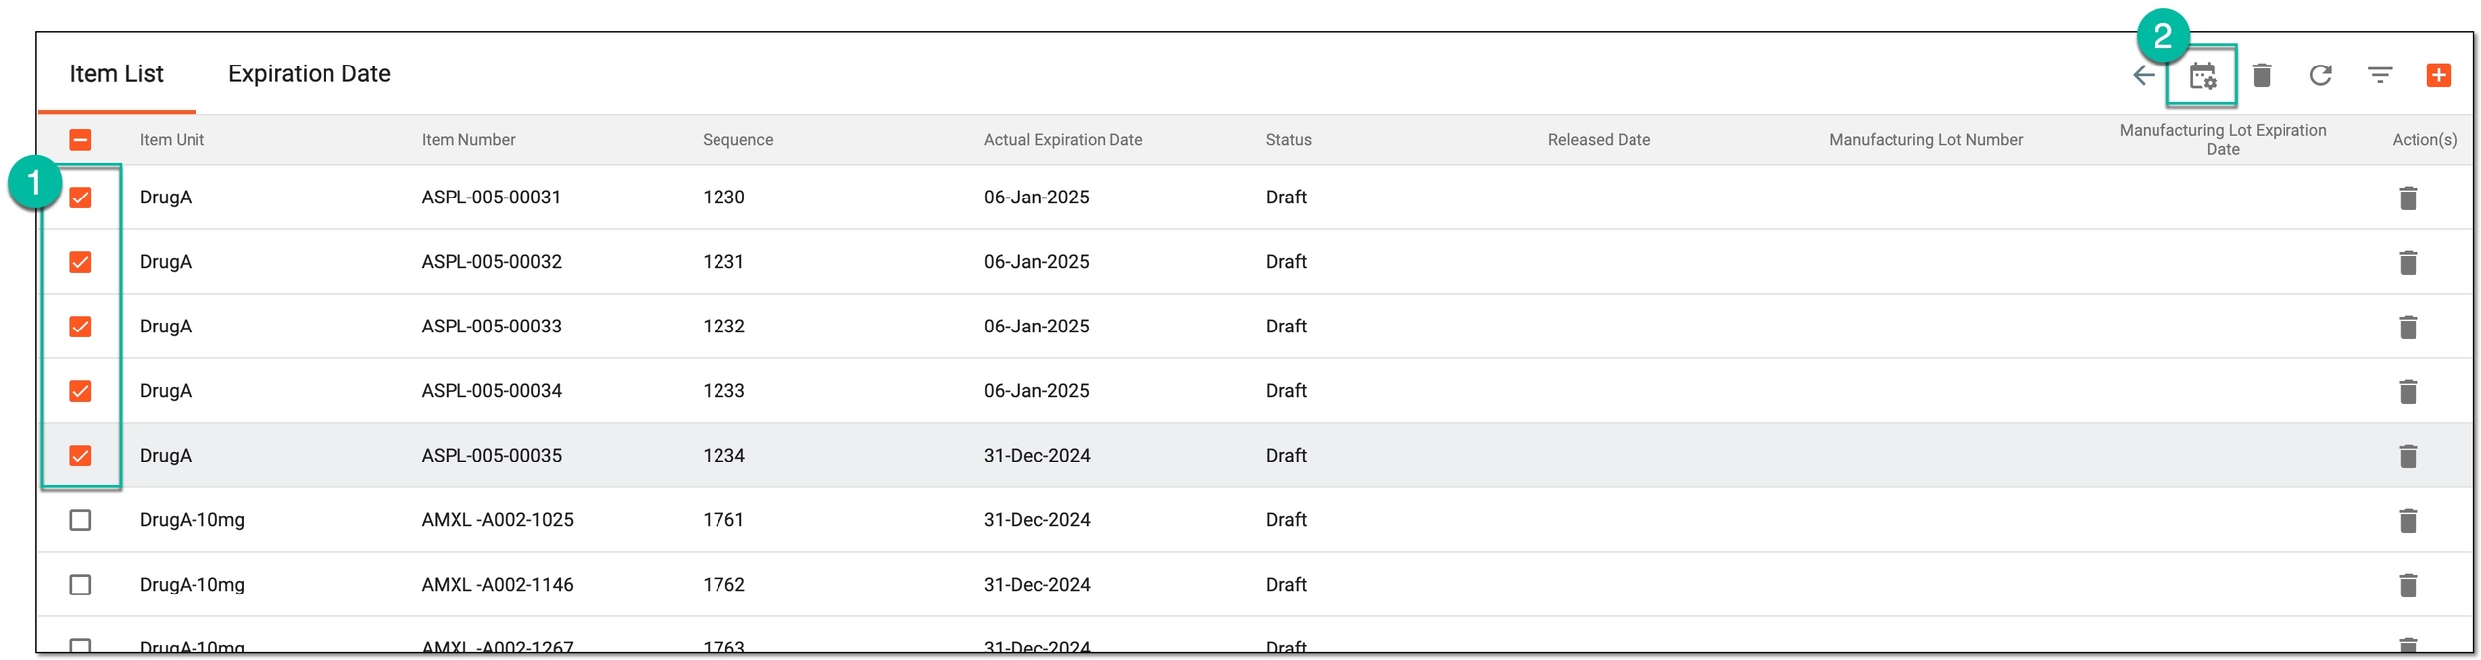Image resolution: width=2481 pixels, height=660 pixels.
Task: Click the Actual Expiration Date column header
Action: click(x=1063, y=140)
